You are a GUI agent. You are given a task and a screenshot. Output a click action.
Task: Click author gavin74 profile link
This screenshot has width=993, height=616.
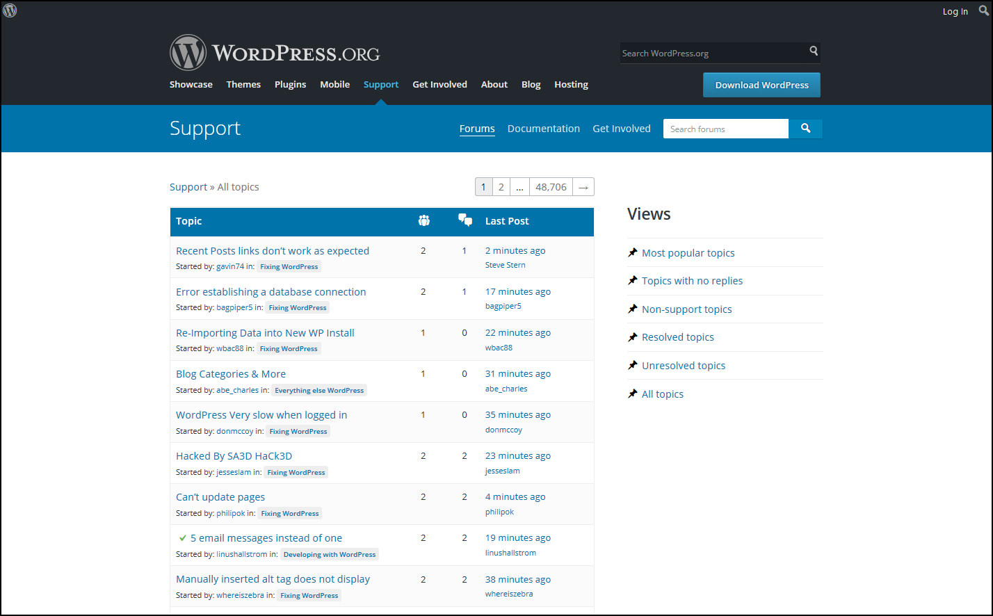pos(230,266)
